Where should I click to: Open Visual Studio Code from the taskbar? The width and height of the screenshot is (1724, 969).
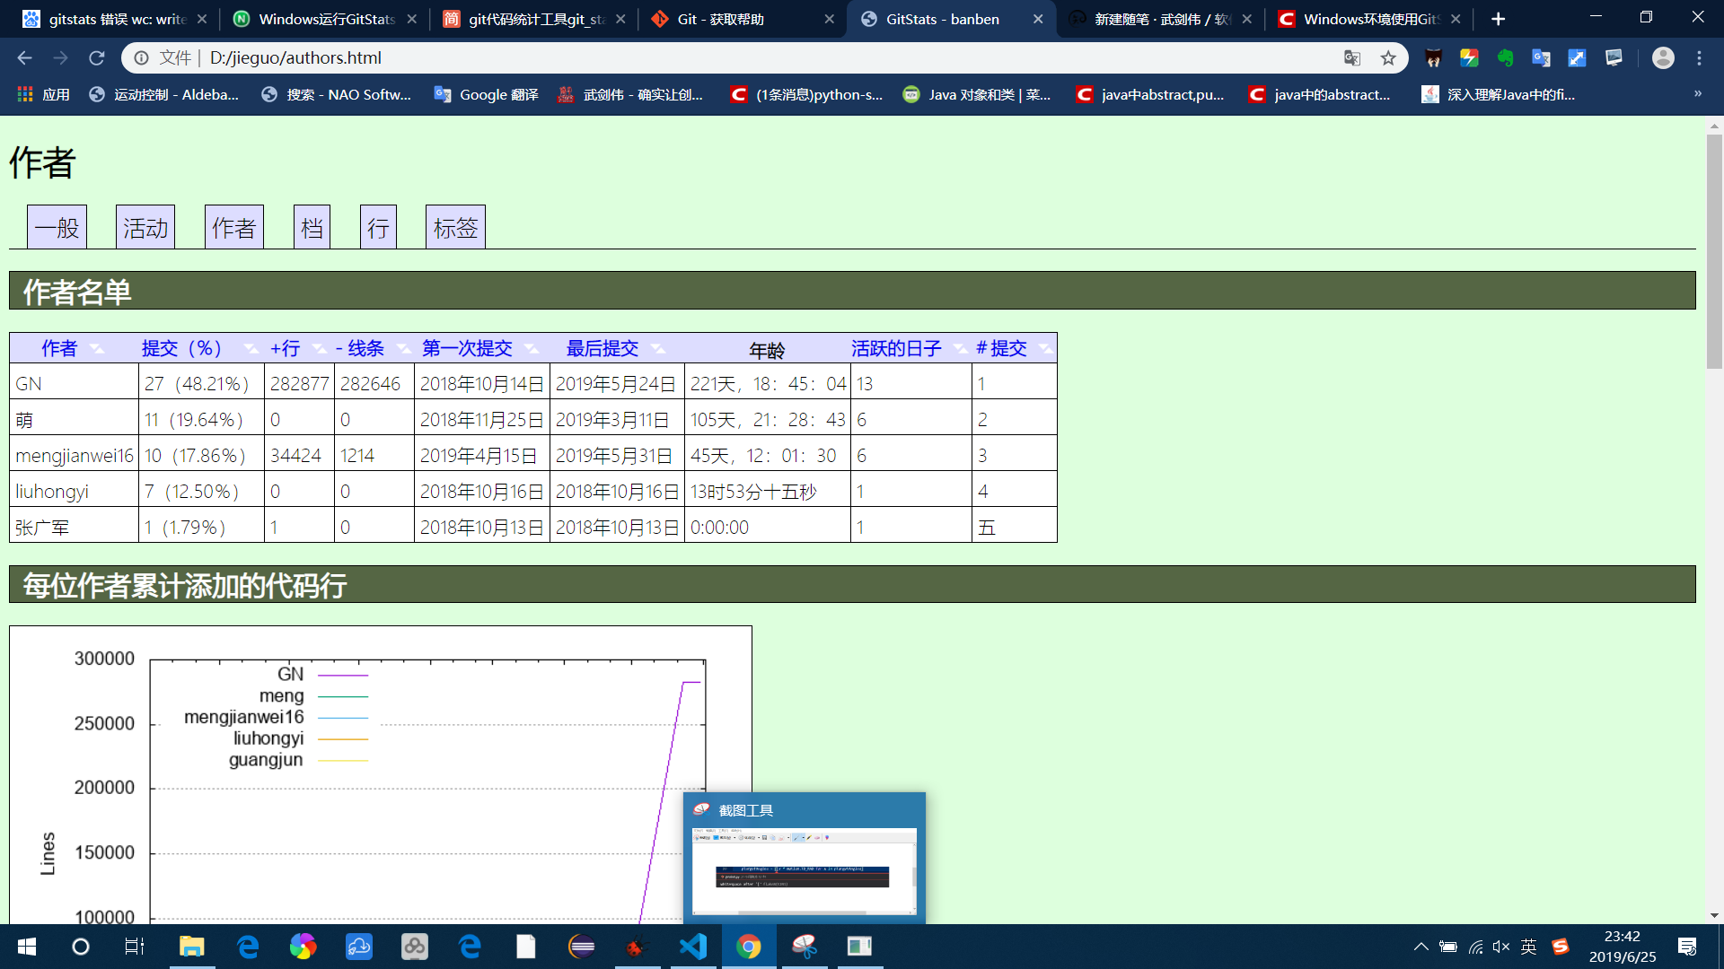(693, 947)
